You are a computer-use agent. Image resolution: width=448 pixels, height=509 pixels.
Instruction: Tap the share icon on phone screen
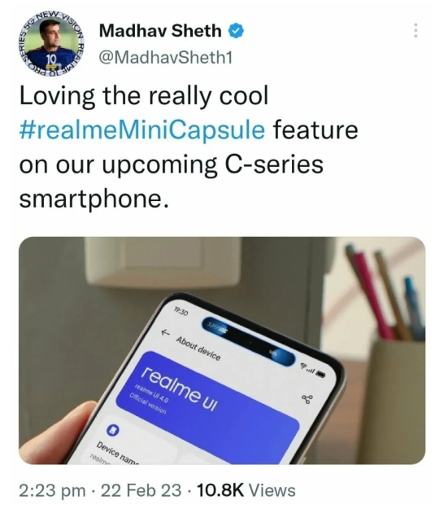pos(307,399)
